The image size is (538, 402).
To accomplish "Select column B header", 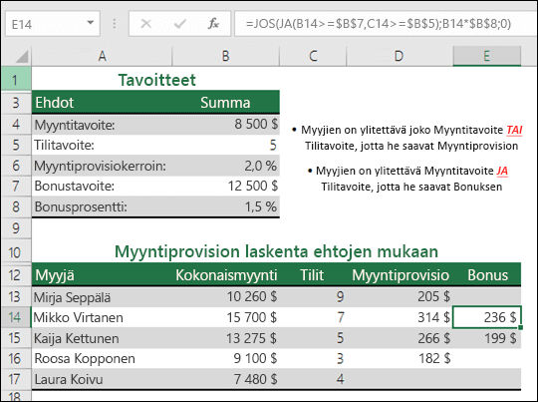I will (x=225, y=56).
